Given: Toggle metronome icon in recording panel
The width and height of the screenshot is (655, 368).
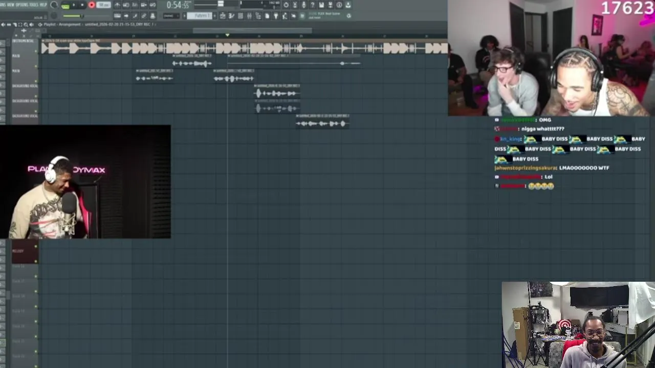Looking at the screenshot, I should 117,5.
